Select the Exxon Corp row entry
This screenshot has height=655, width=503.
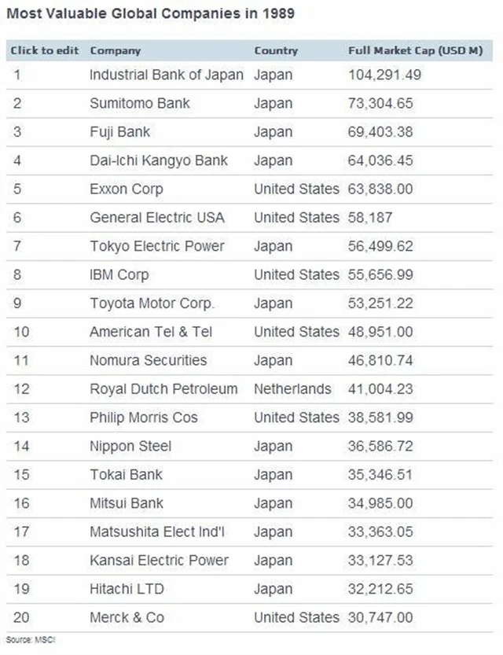tap(126, 189)
